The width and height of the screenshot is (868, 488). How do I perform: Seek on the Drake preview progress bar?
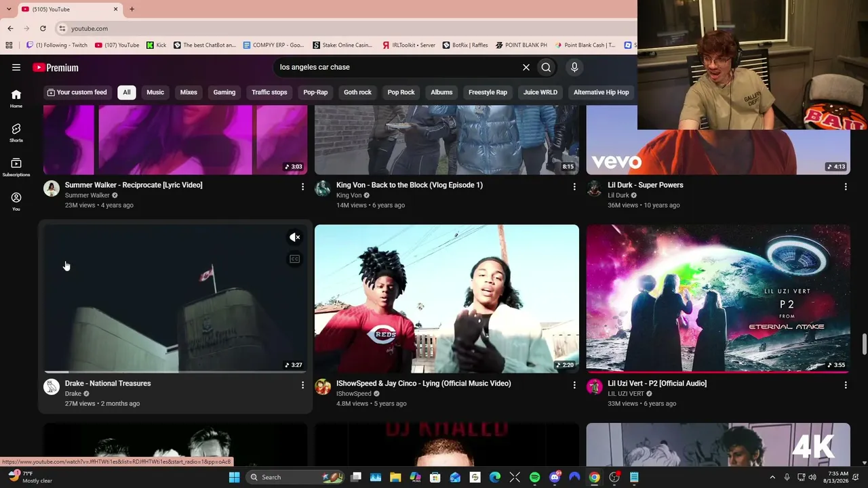[x=176, y=372]
